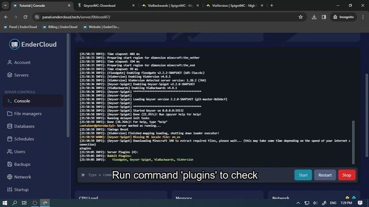Viewport: 369px width, 207px height.
Task: Switch to GeyserMC Download tab
Action: [x=106, y=5]
